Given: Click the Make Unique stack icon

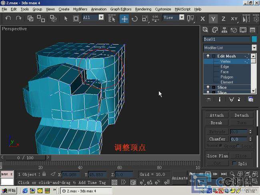Looking at the screenshot, I should 231,99.
